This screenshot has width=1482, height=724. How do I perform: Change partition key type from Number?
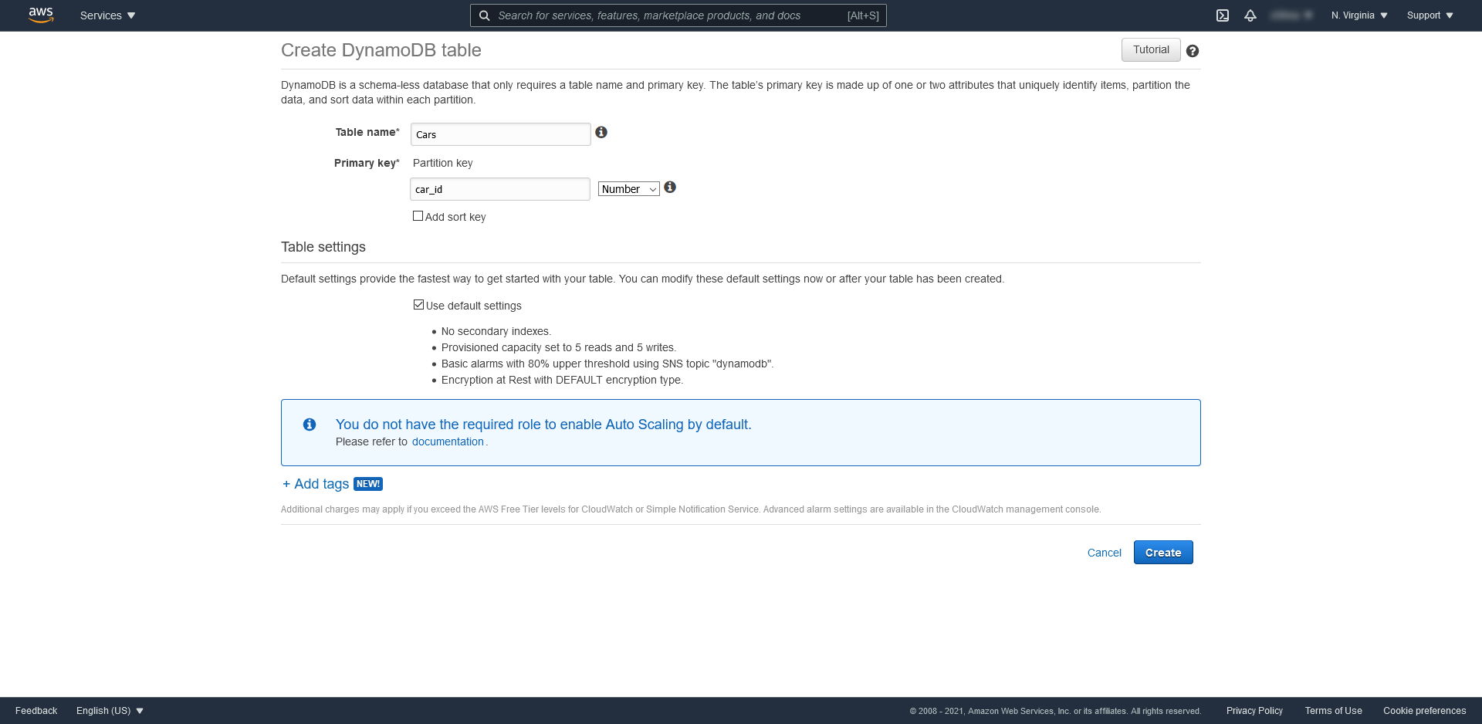(629, 189)
